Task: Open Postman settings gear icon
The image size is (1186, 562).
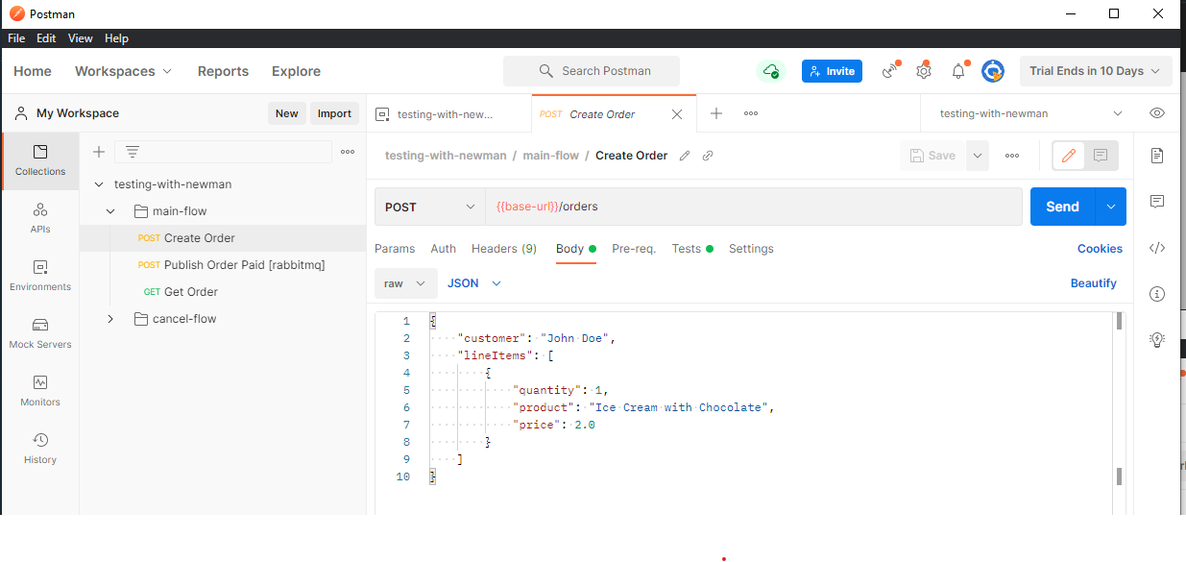Action: pyautogui.click(x=924, y=71)
